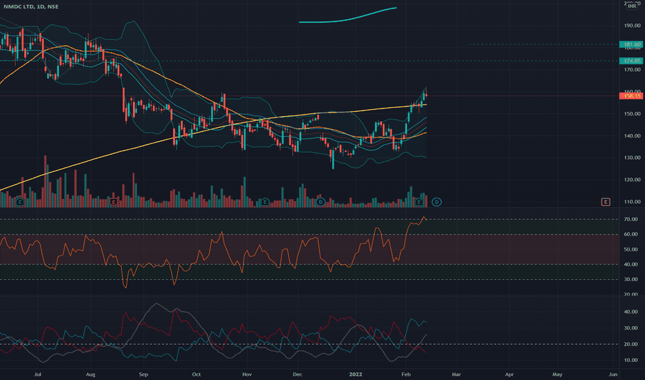Click the 140.00 price axis label
The width and height of the screenshot is (645, 380).
632,135
